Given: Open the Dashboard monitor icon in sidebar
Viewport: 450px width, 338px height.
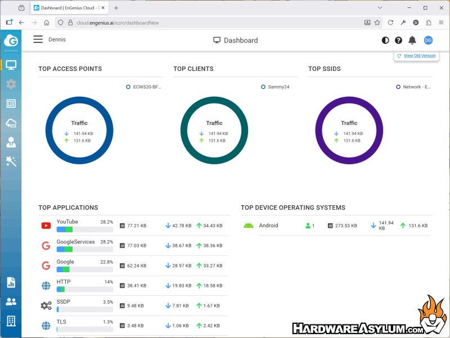Looking at the screenshot, I should pyautogui.click(x=11, y=65).
